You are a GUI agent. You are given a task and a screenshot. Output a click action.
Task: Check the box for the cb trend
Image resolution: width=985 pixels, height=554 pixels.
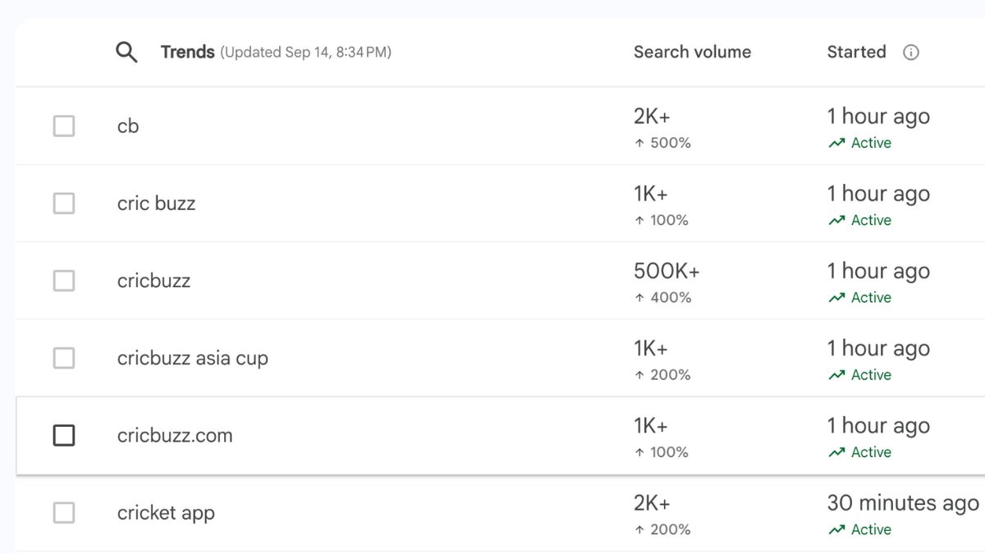point(64,126)
